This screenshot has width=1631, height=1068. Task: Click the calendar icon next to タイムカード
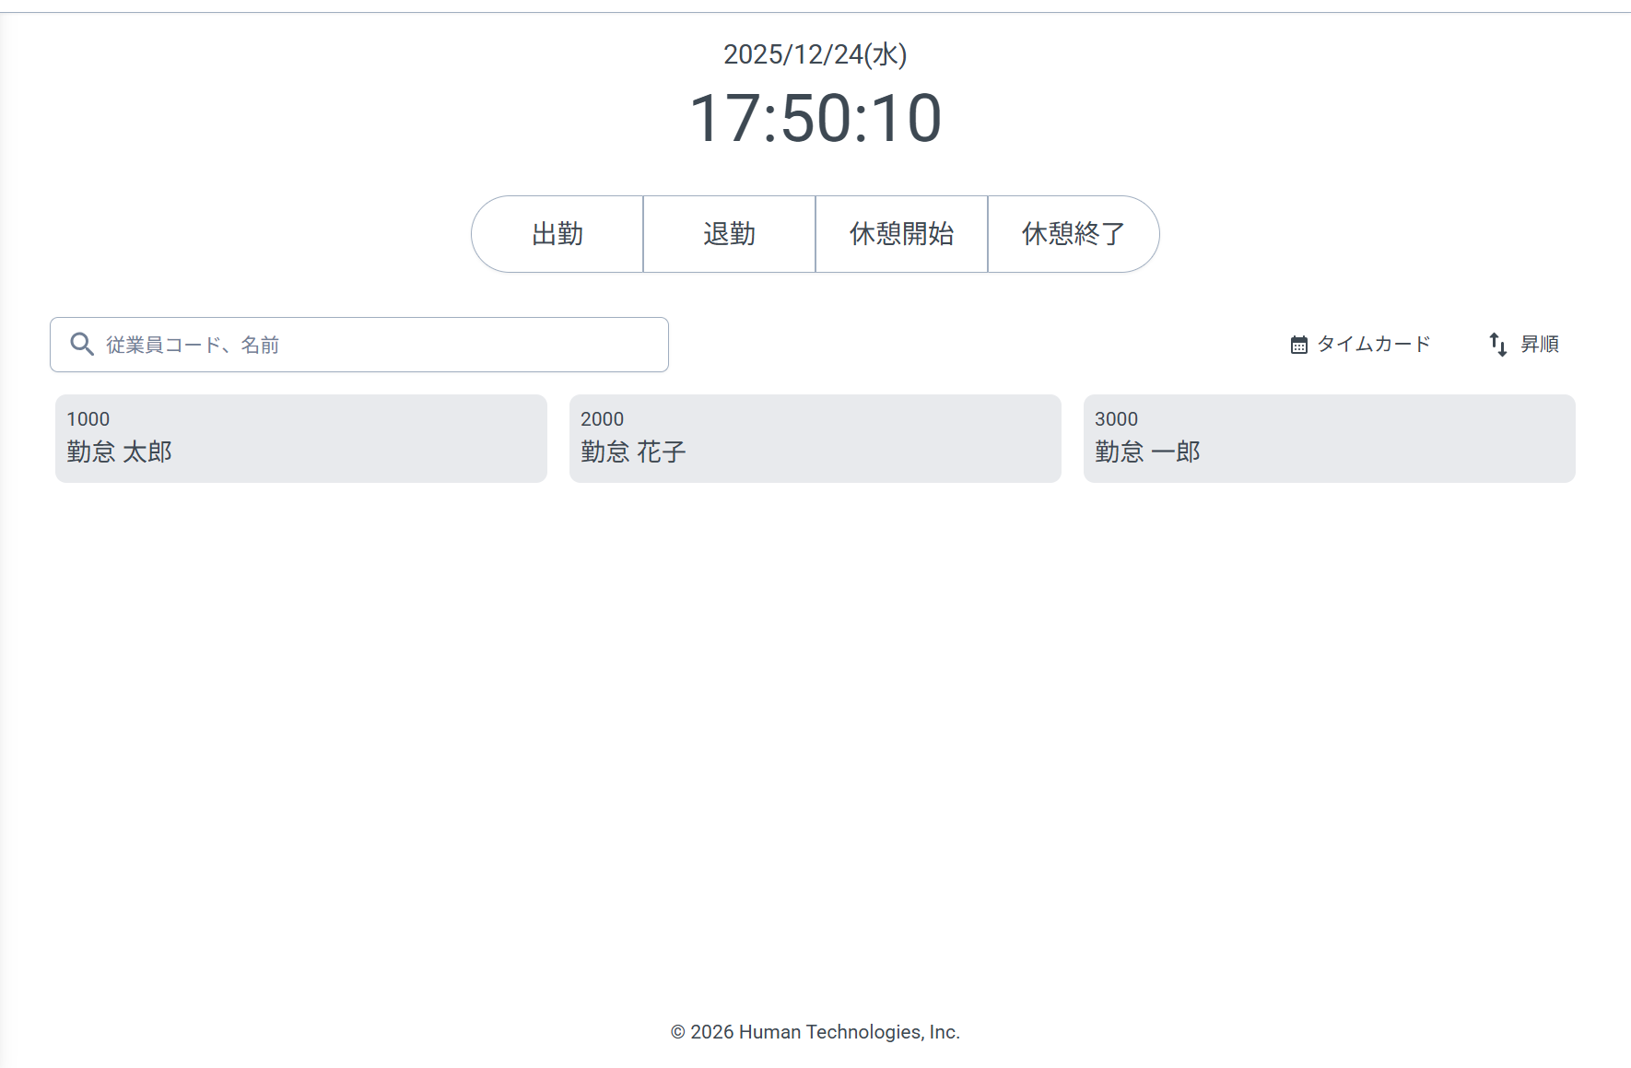[x=1298, y=344]
